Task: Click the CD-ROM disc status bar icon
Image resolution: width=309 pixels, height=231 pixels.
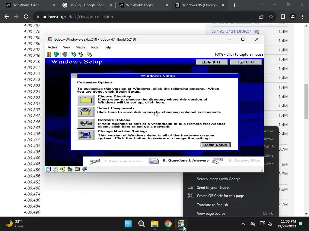Action: point(63,169)
